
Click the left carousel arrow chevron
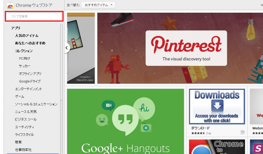67,48
